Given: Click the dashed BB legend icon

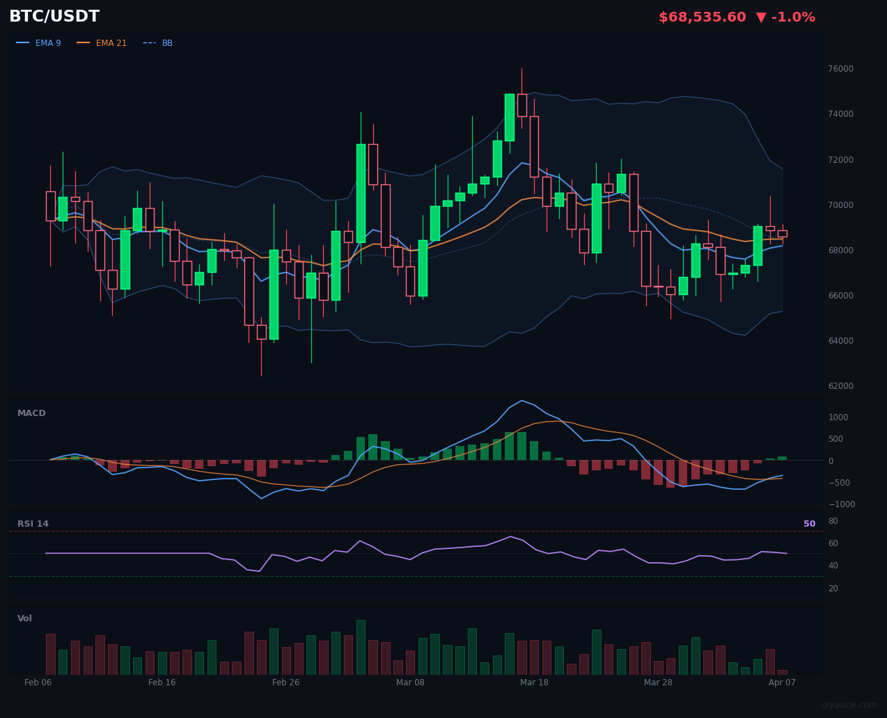Looking at the screenshot, I should pos(150,42).
